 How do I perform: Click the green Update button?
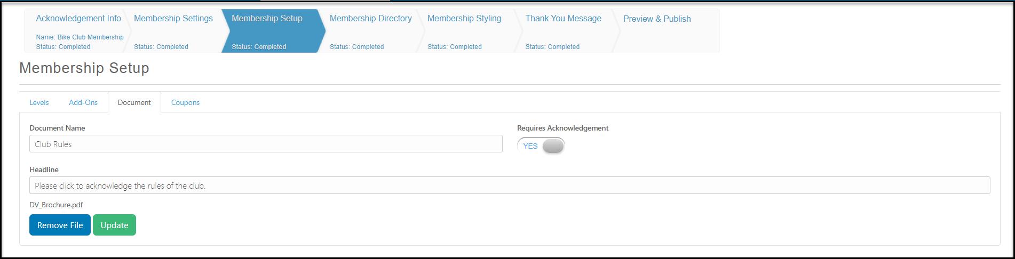(114, 225)
